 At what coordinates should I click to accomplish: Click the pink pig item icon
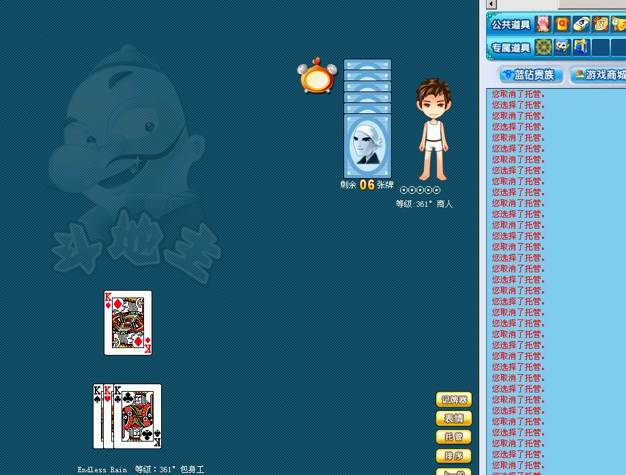[x=543, y=24]
